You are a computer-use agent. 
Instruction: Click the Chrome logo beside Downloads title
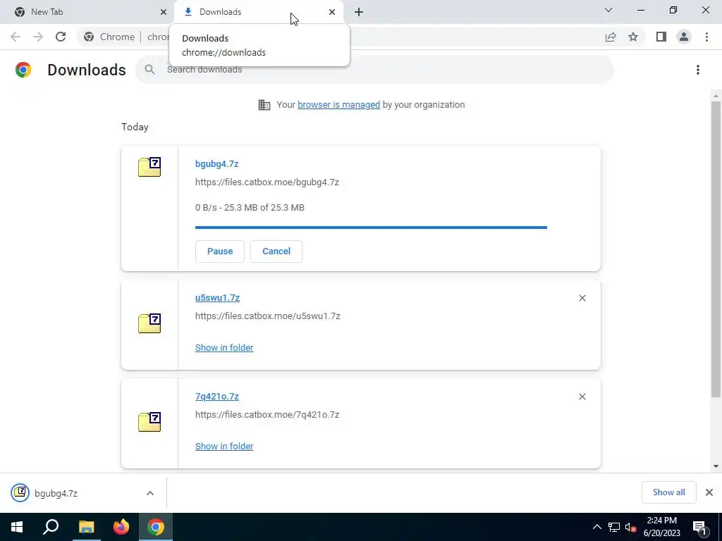tap(23, 70)
